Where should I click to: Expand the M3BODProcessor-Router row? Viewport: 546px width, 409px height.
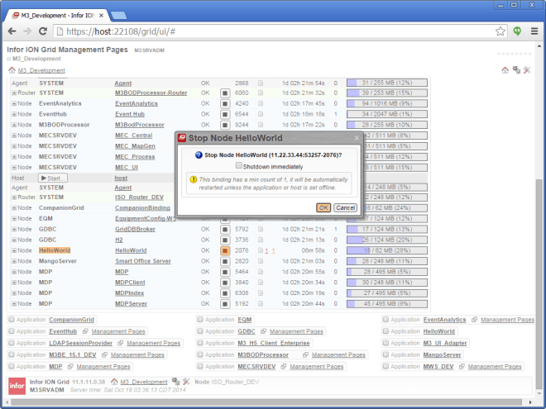[14, 93]
